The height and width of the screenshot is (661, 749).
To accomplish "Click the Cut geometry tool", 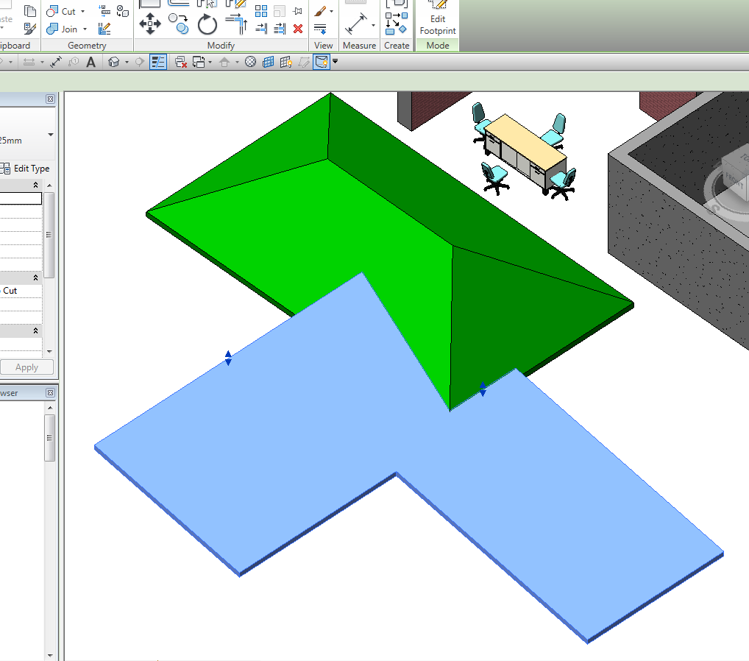I will point(62,12).
